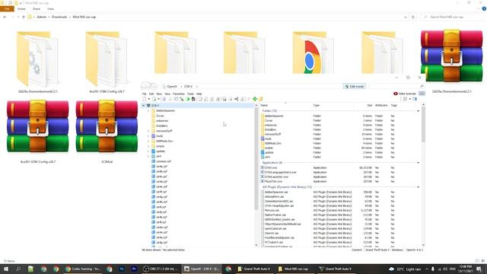The image size is (487, 274).
Task: Select common.rpf in the tree
Action: pos(164,161)
